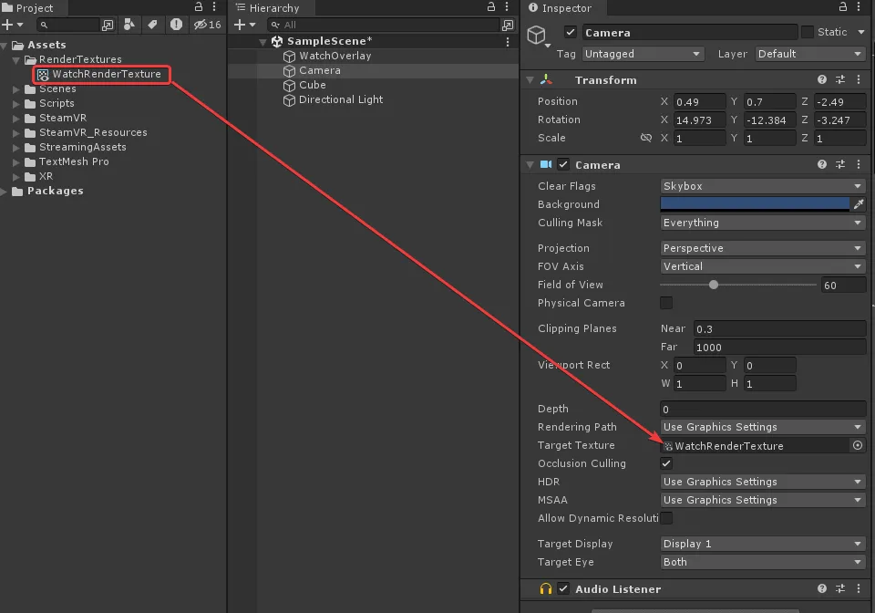
Task: Click the Depth input field
Action: [763, 410]
